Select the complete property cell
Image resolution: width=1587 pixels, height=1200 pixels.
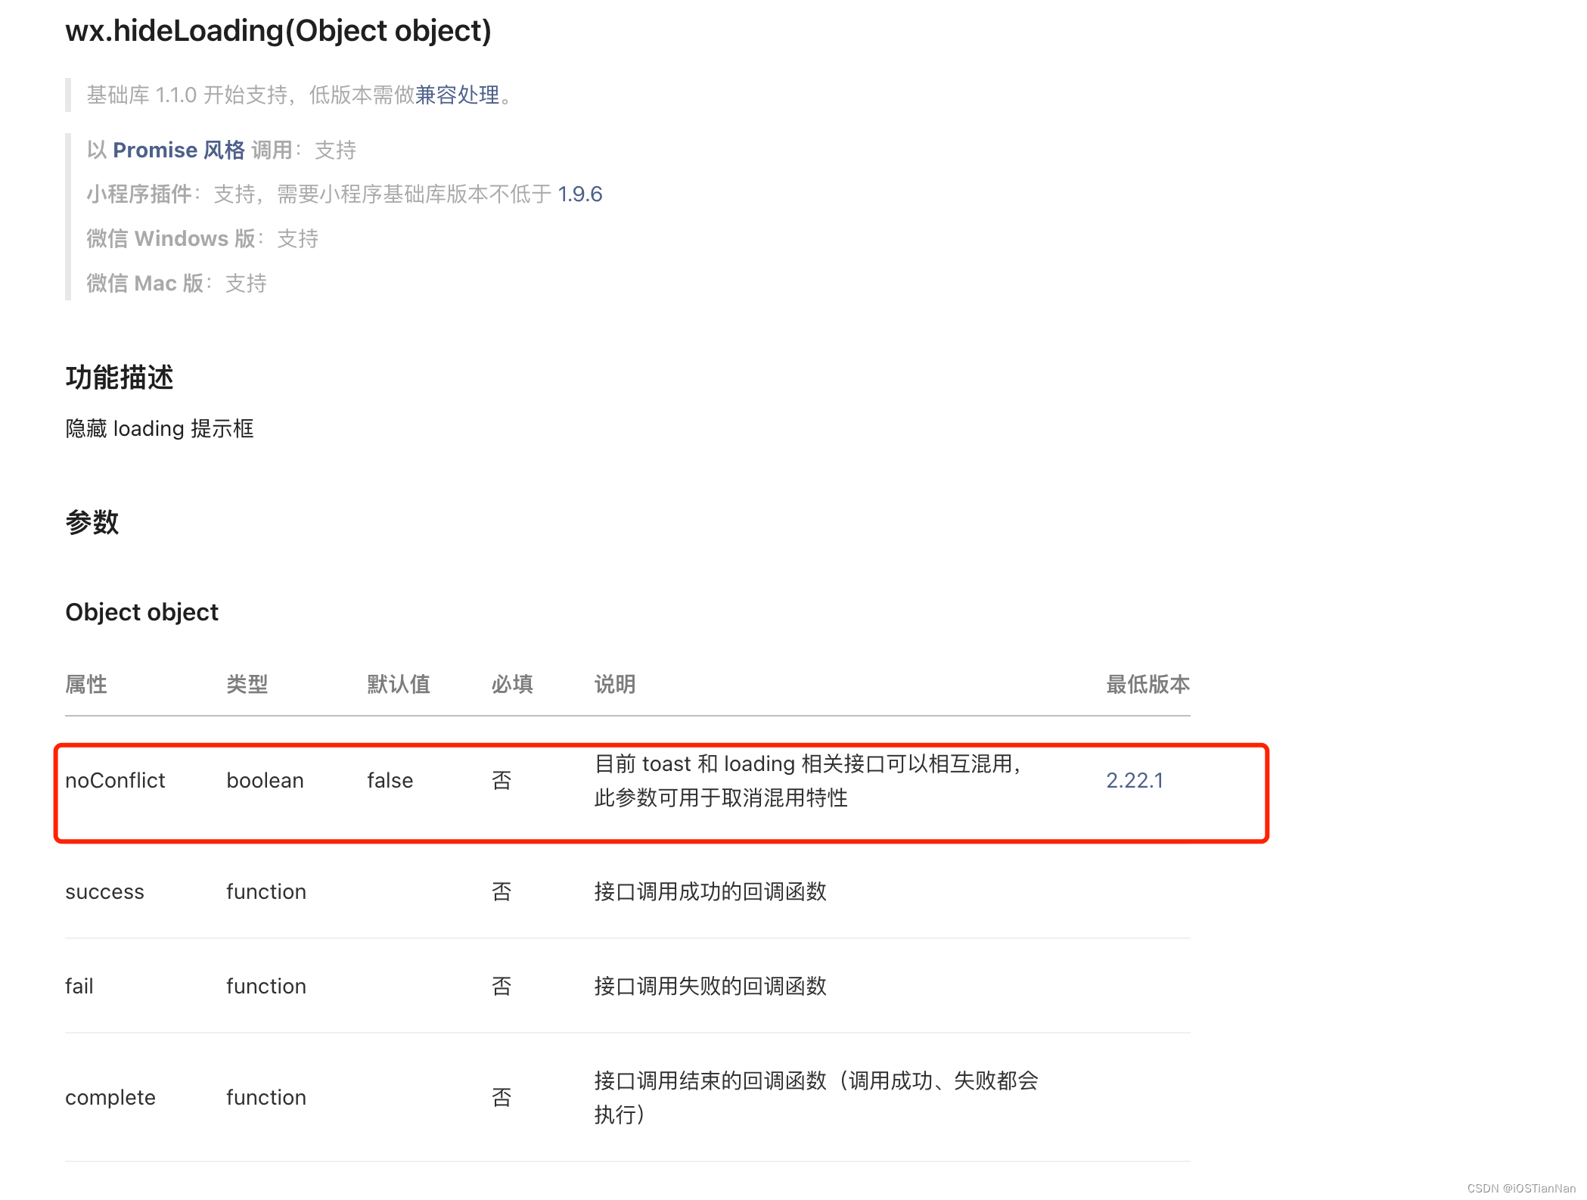(x=110, y=1097)
